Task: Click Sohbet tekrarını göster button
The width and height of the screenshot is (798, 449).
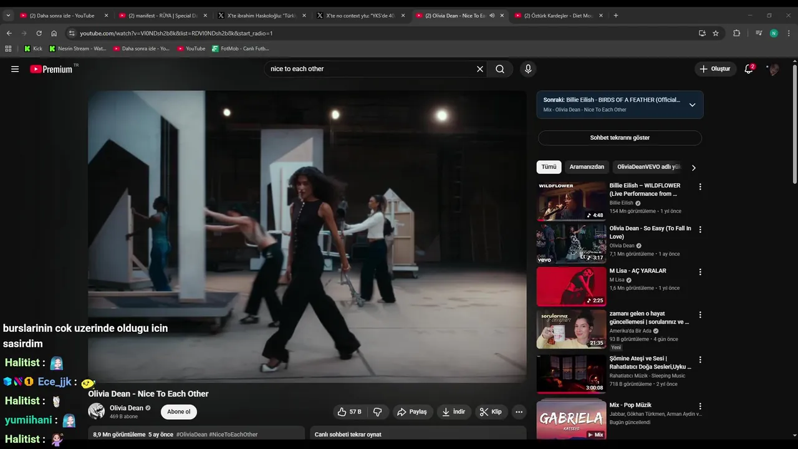Action: tap(620, 138)
